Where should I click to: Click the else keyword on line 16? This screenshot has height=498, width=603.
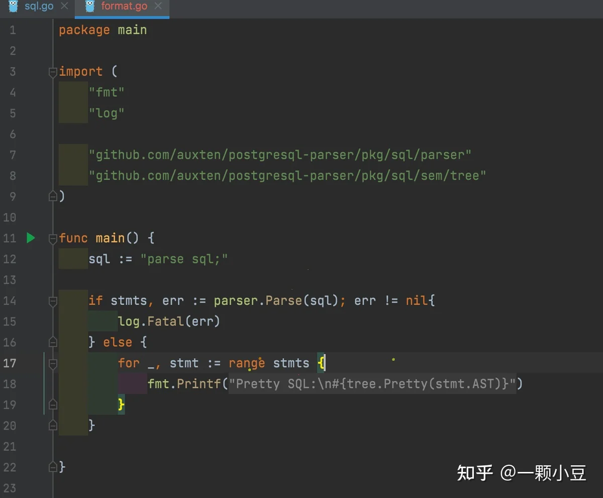(118, 342)
